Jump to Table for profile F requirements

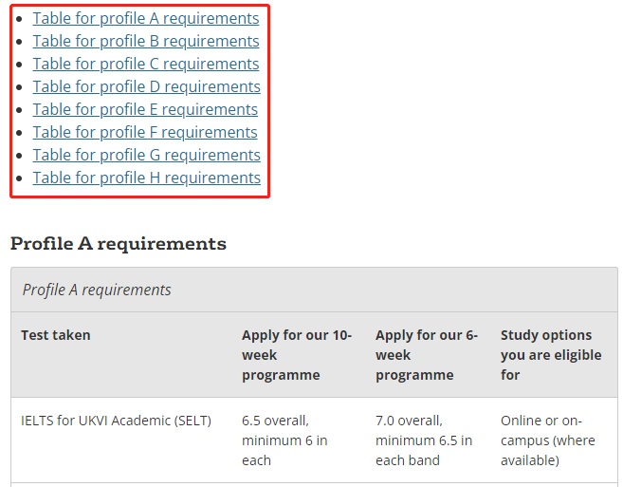145,132
